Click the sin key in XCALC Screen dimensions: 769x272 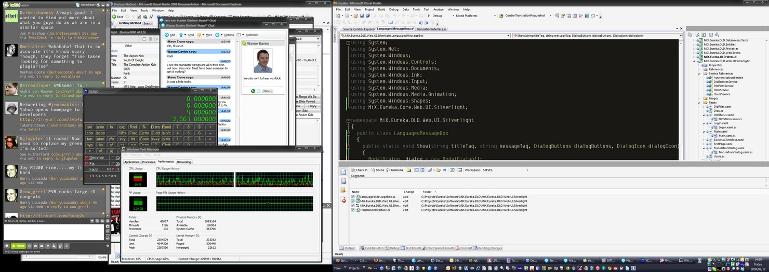tap(90, 127)
